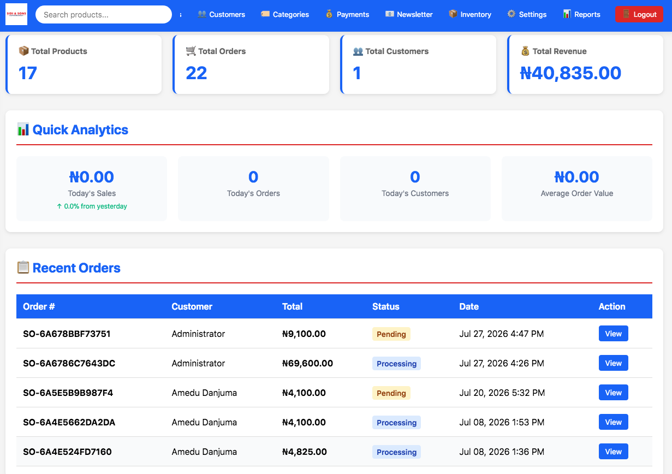Click the Today's Sales ₦0.00 tile

(x=92, y=189)
